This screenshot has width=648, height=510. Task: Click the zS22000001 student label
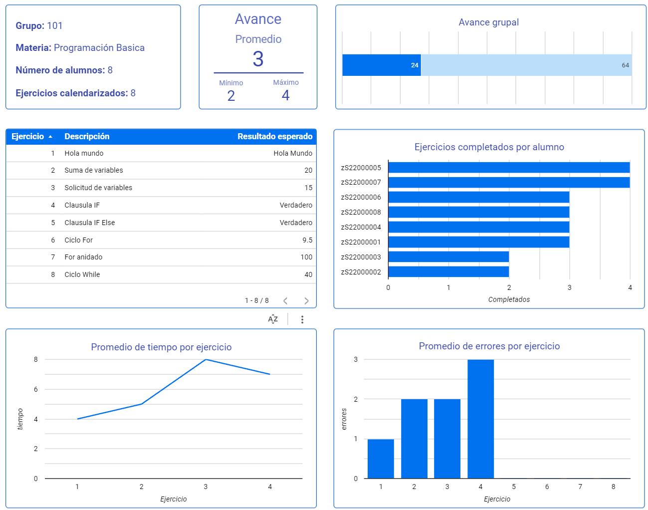coord(361,242)
